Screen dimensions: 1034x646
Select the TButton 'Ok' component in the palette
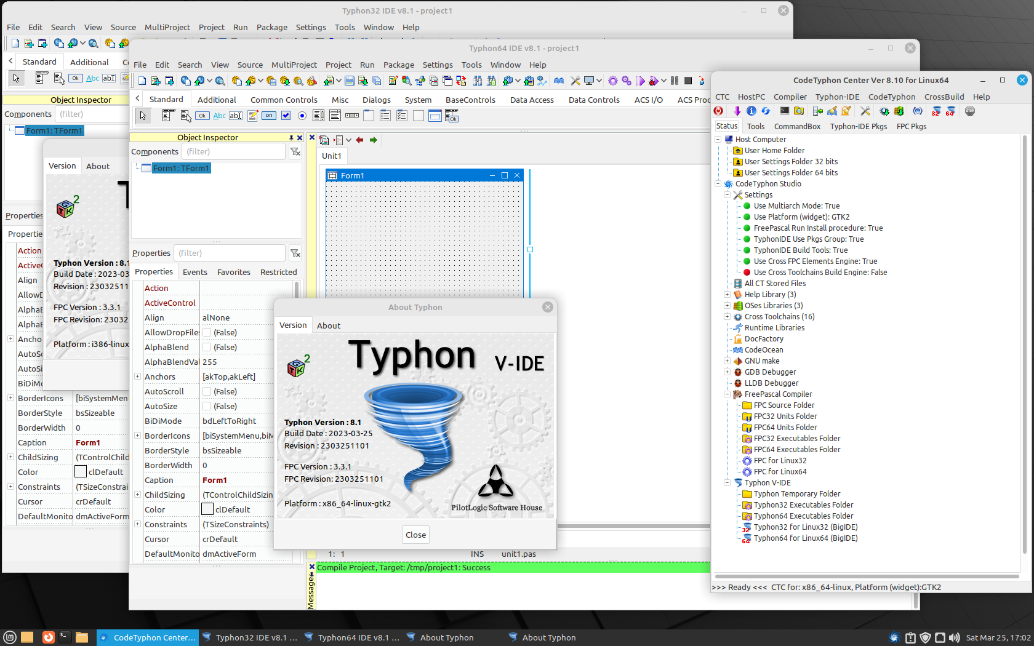202,116
